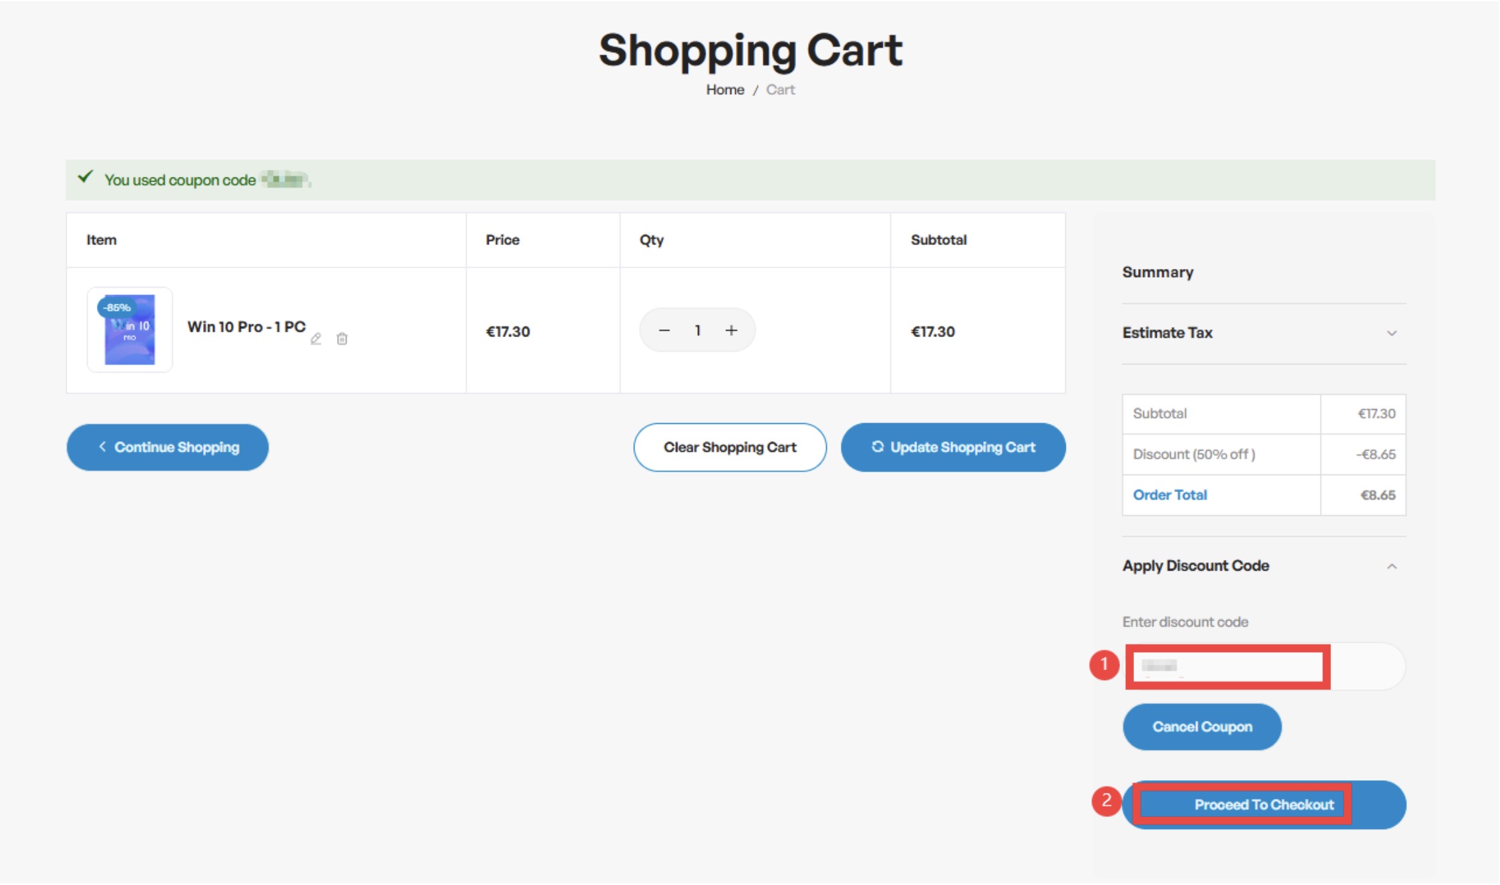The height and width of the screenshot is (885, 1500).
Task: Click the back arrow icon on Continue Shopping
Action: tap(102, 447)
